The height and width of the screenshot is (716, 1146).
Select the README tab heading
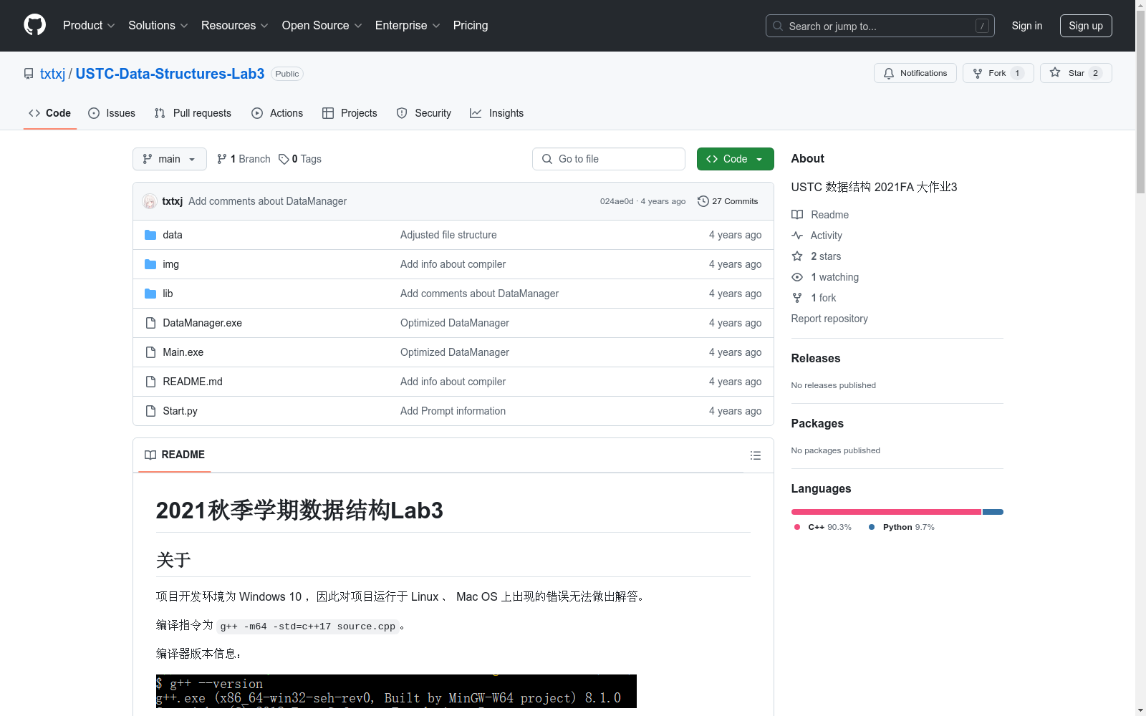pos(175,455)
